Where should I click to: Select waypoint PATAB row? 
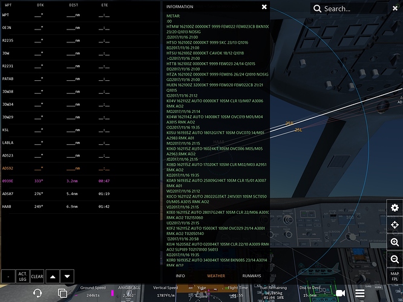pos(80,79)
